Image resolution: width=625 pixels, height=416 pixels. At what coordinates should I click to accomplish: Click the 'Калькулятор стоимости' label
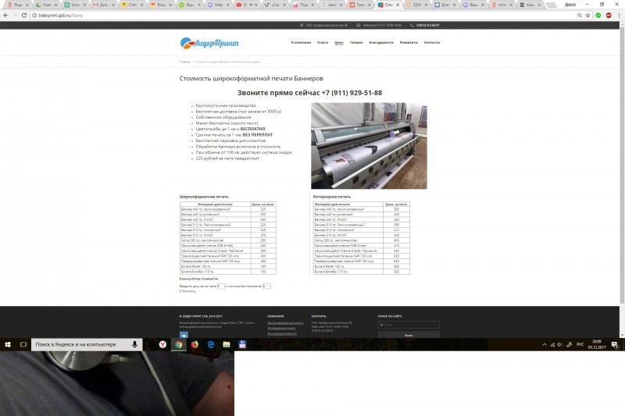pyautogui.click(x=198, y=279)
